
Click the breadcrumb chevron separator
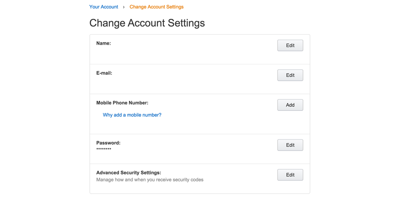(124, 7)
